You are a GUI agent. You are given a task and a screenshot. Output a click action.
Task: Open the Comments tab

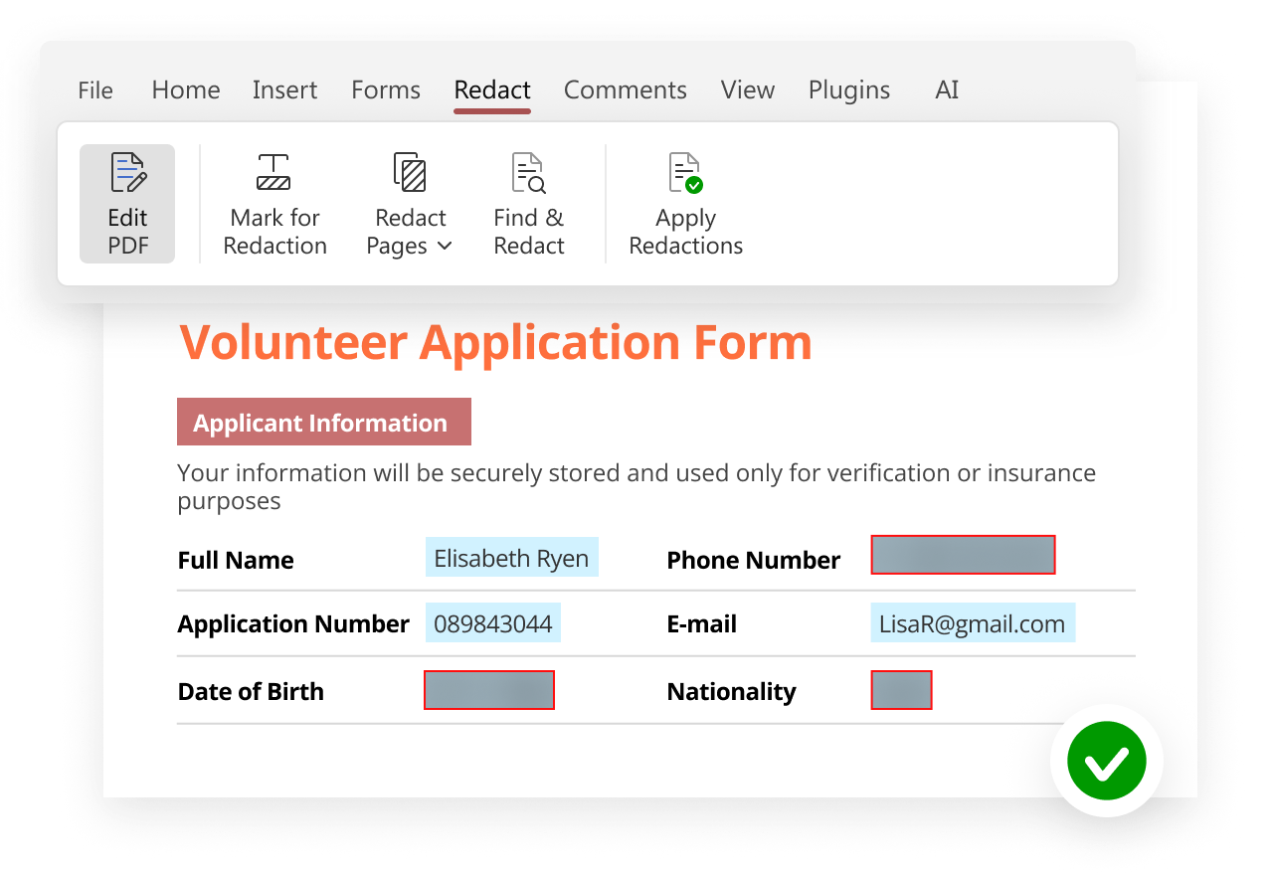click(626, 90)
